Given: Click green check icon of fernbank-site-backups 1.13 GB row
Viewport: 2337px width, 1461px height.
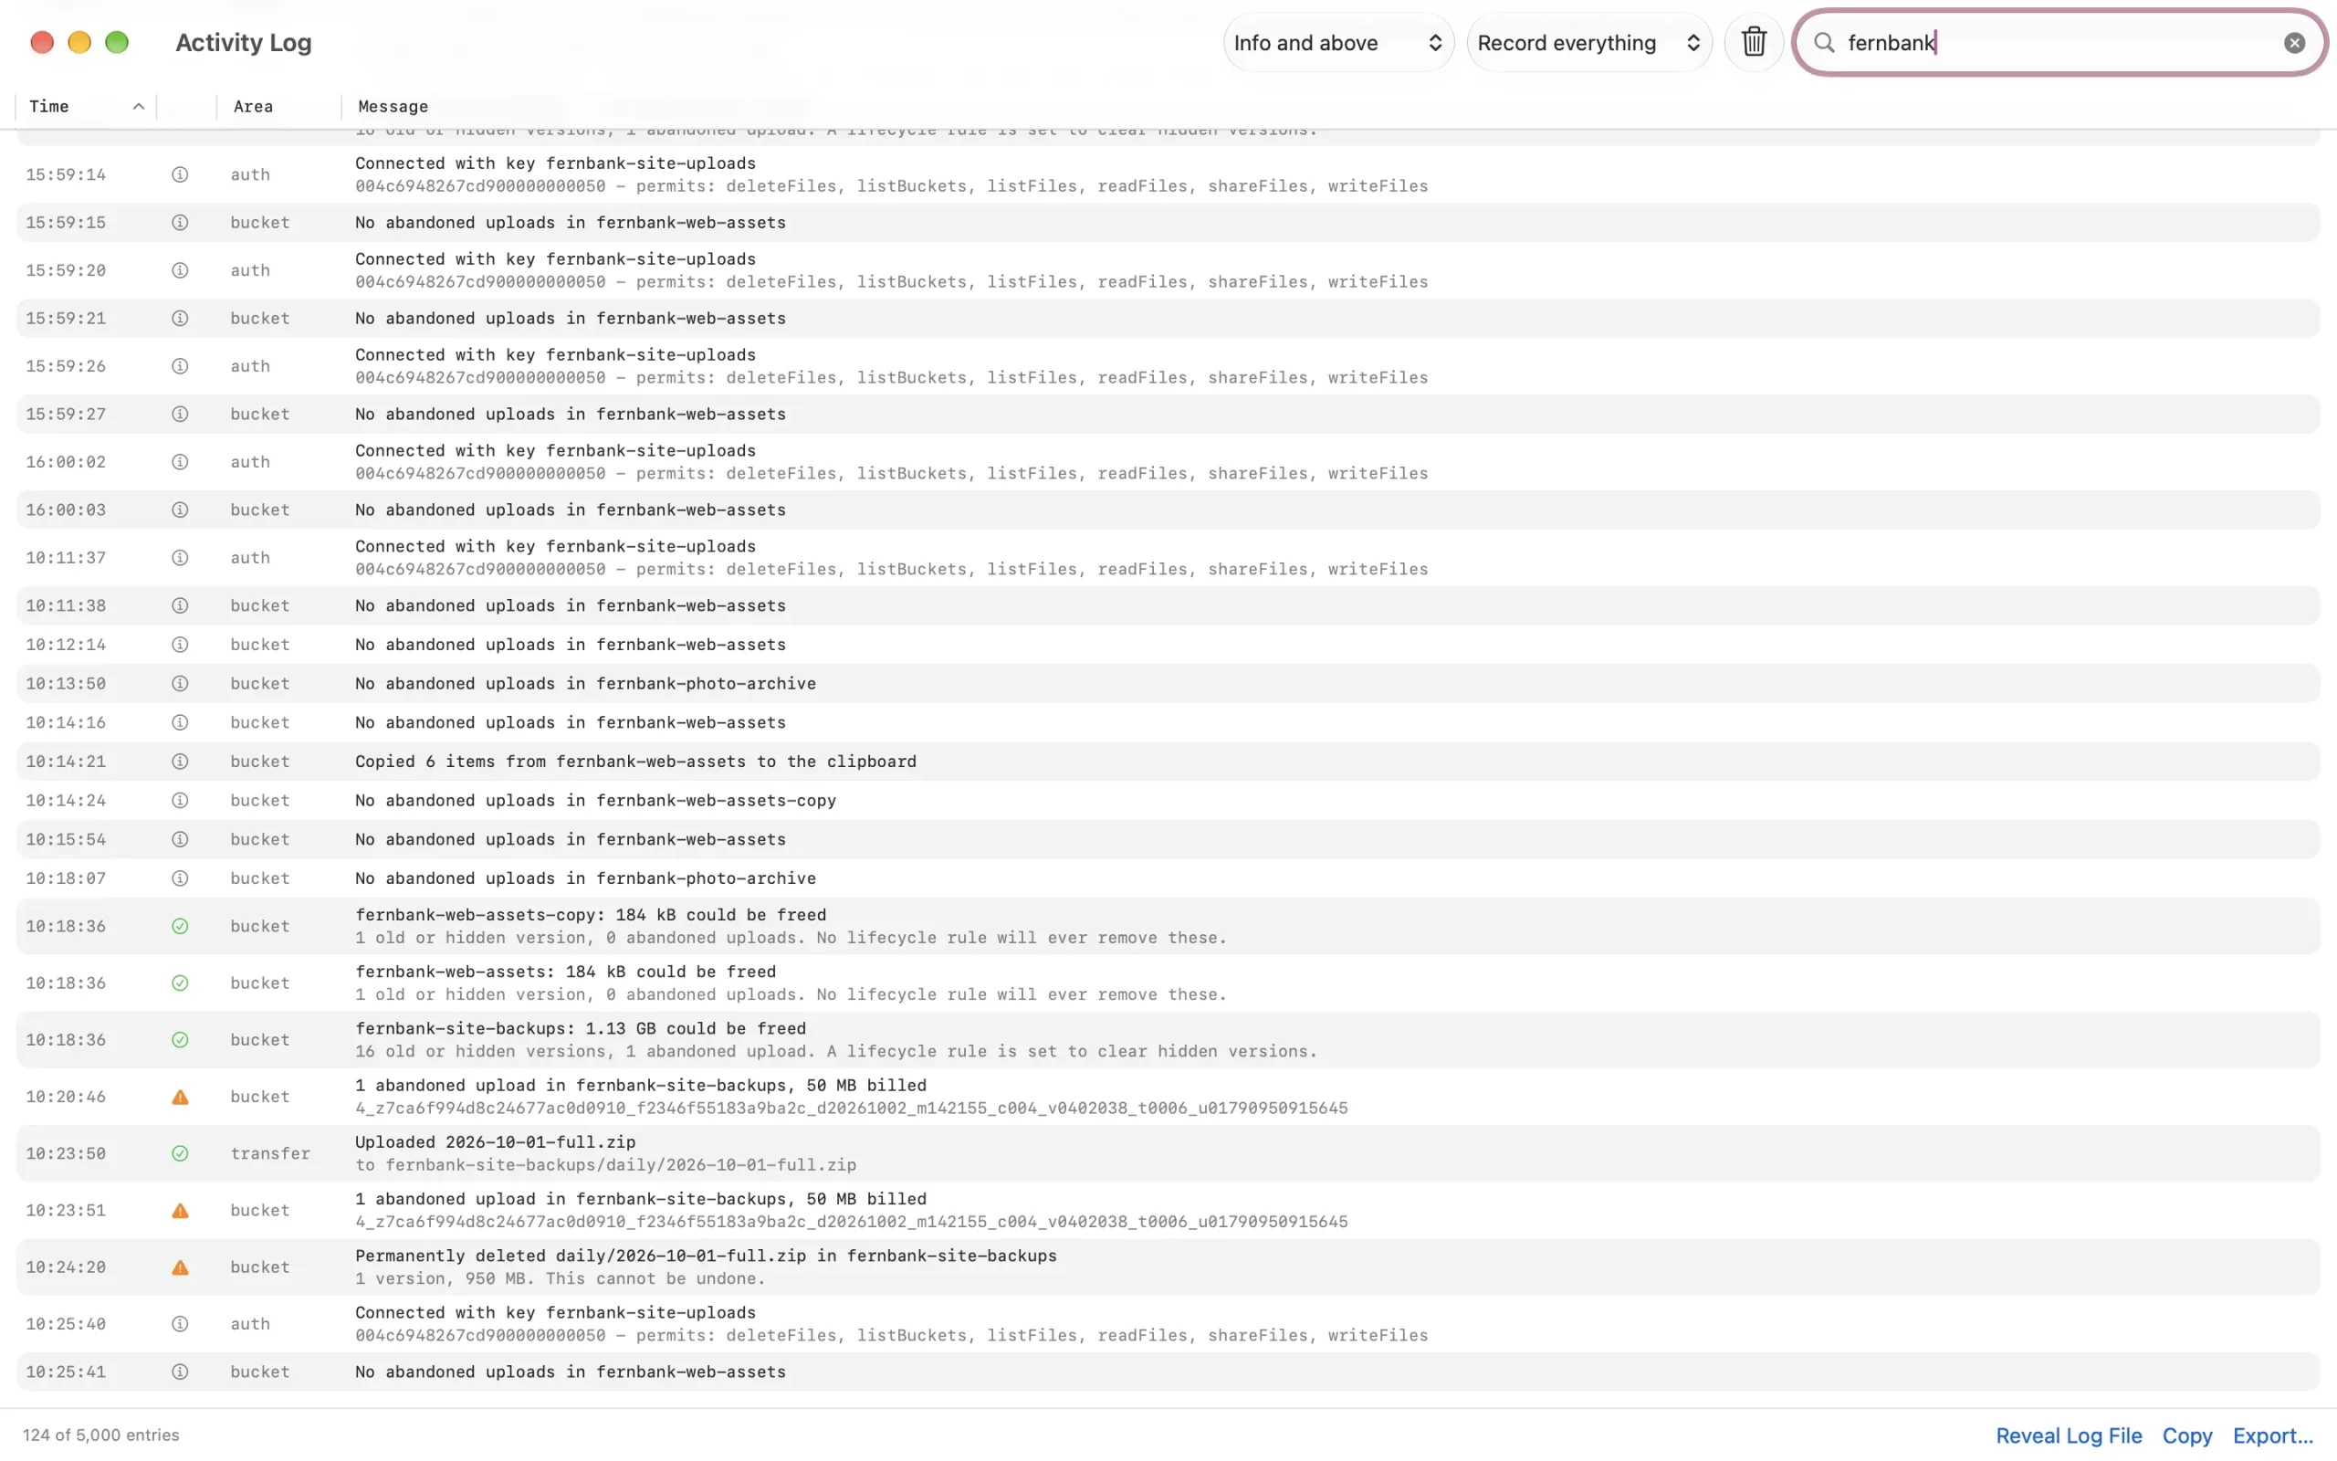Looking at the screenshot, I should pyautogui.click(x=180, y=1040).
